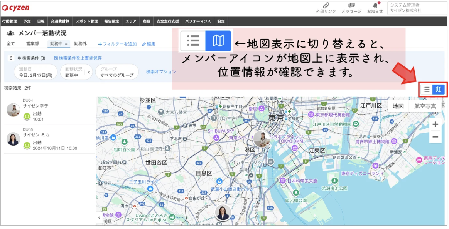This screenshot has height=229, width=449.
Task: Open the お知らせ bell icon
Action: click(x=375, y=5)
